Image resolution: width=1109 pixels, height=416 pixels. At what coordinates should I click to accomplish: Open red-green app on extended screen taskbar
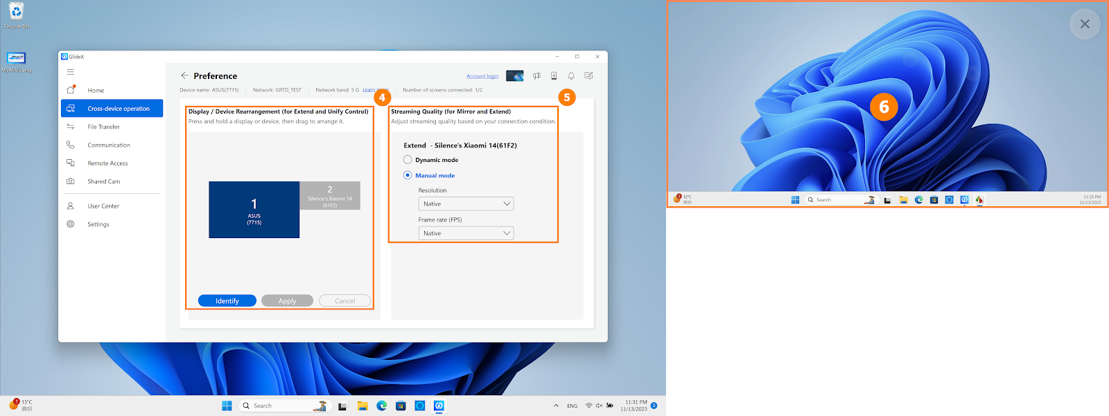[x=979, y=199]
